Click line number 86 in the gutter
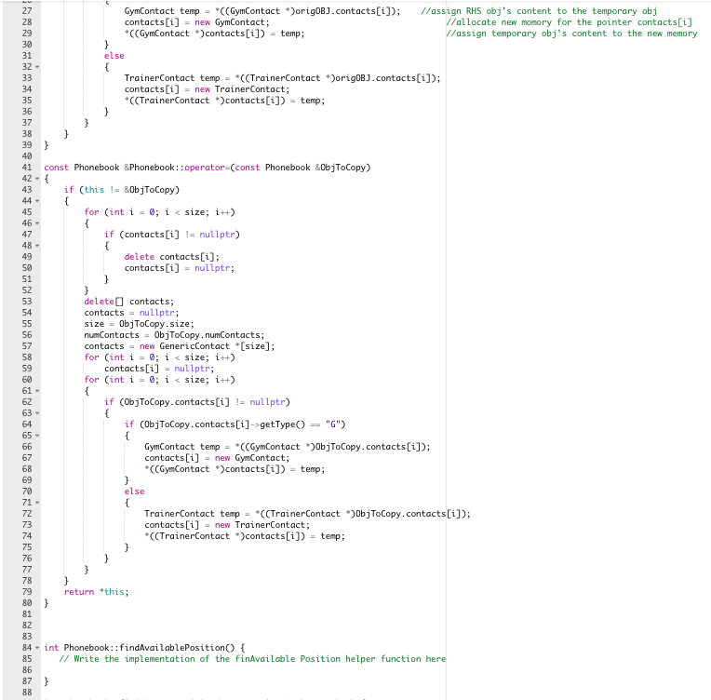Image resolution: width=711 pixels, height=700 pixels. point(27,670)
